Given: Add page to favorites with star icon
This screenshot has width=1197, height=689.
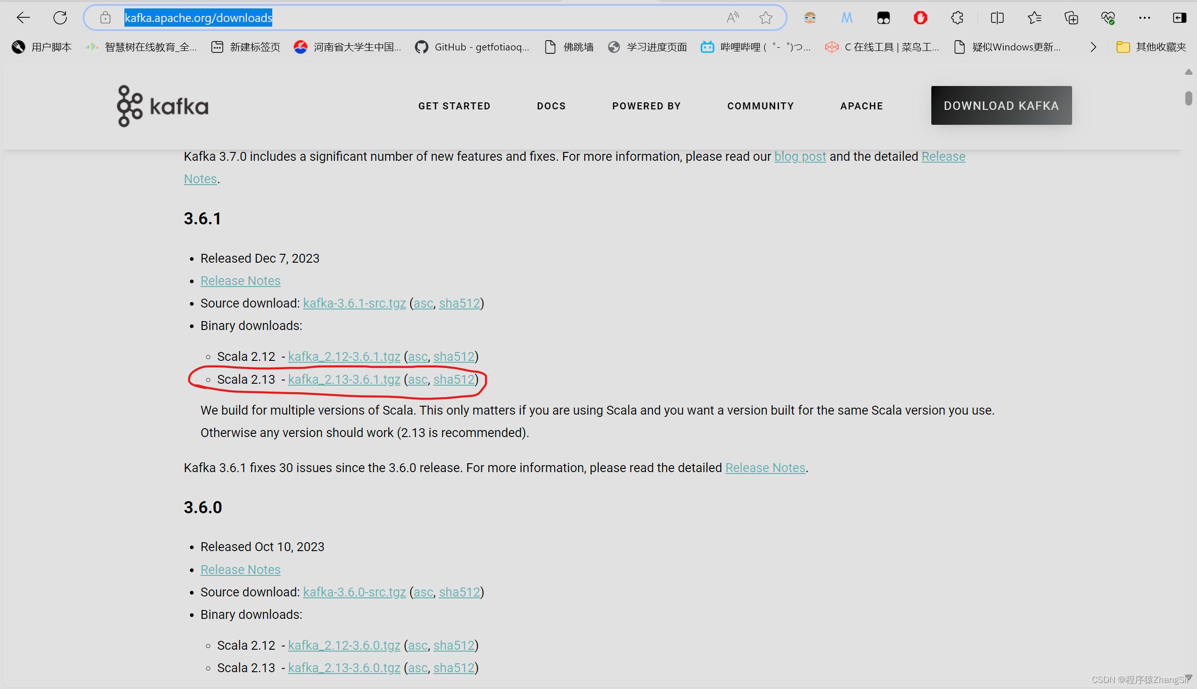Looking at the screenshot, I should (x=766, y=18).
